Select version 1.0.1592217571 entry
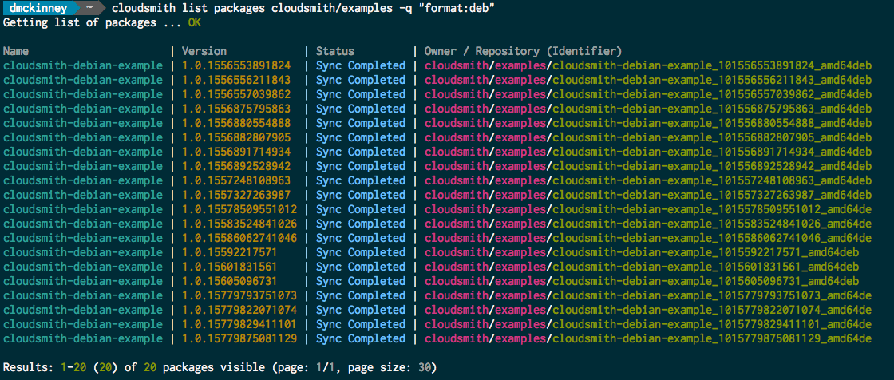894x380 pixels. pos(230,252)
